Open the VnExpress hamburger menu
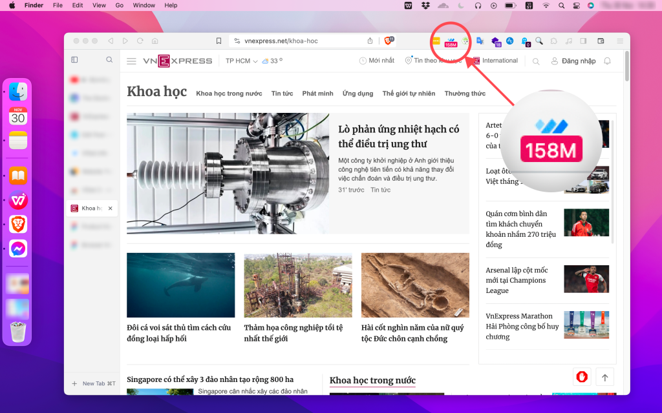This screenshot has width=662, height=413. [131, 61]
